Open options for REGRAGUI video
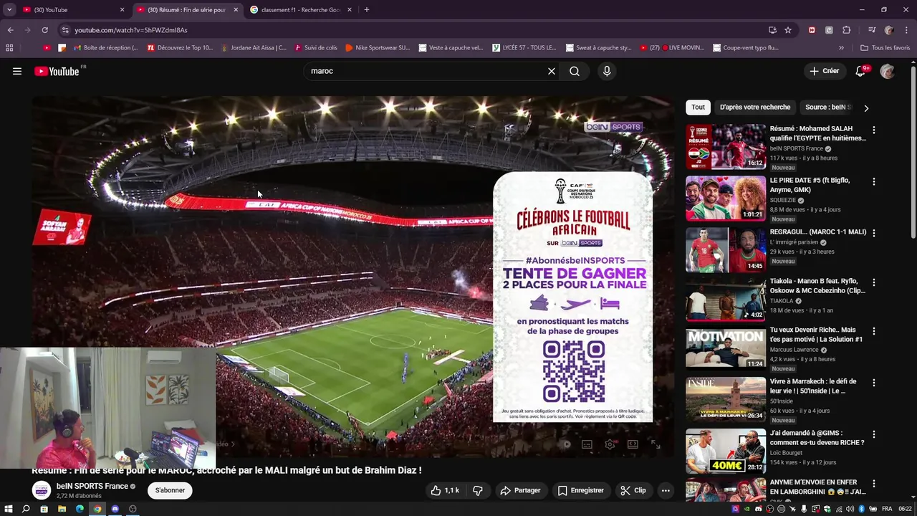The height and width of the screenshot is (516, 917). (x=873, y=233)
